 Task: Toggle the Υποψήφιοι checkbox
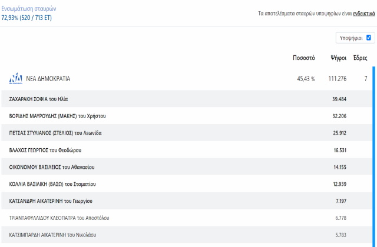click(368, 38)
